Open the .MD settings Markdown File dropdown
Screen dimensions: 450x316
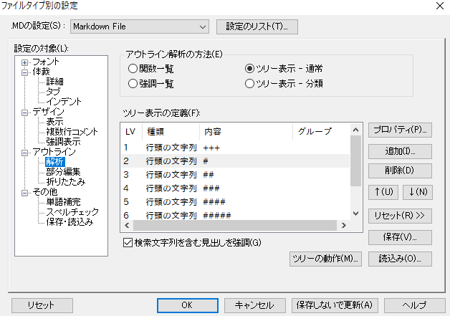coord(140,27)
